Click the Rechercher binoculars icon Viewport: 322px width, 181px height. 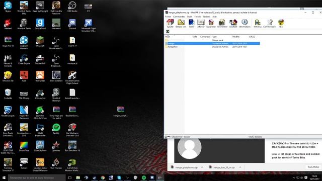(x=222, y=24)
